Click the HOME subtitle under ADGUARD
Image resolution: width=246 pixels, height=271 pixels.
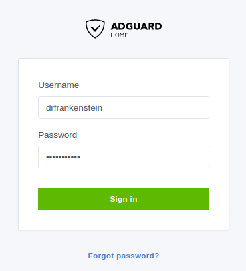coord(119,35)
